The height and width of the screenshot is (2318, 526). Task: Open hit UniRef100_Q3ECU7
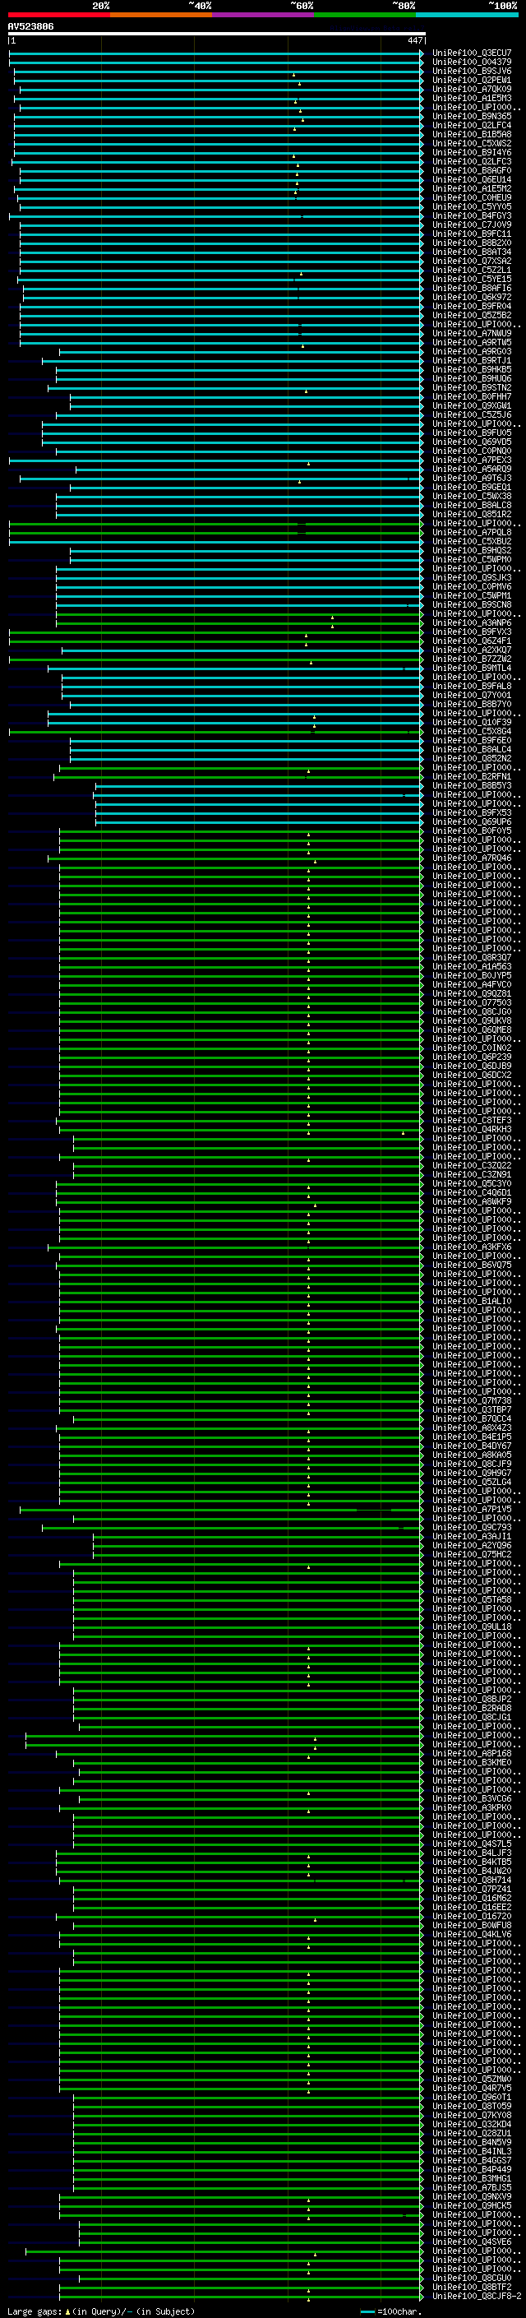pos(471,53)
